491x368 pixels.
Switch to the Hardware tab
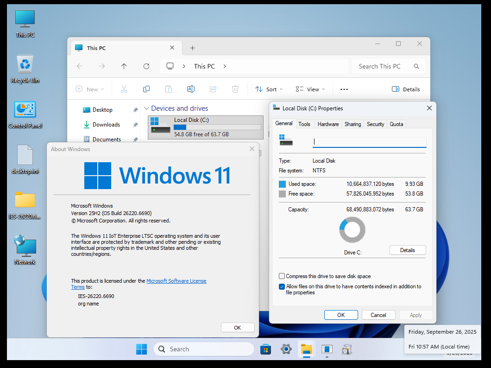tap(328, 124)
